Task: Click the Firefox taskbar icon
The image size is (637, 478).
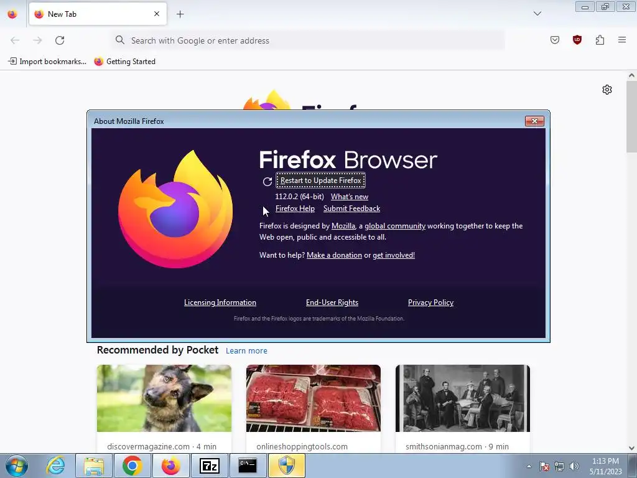Action: tap(170, 466)
